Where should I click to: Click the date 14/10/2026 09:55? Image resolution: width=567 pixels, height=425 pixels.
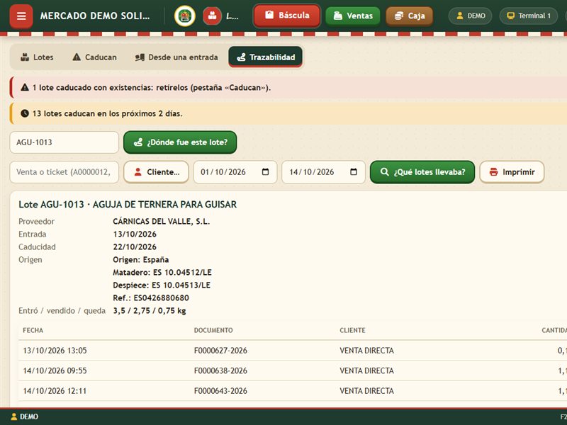(x=55, y=370)
